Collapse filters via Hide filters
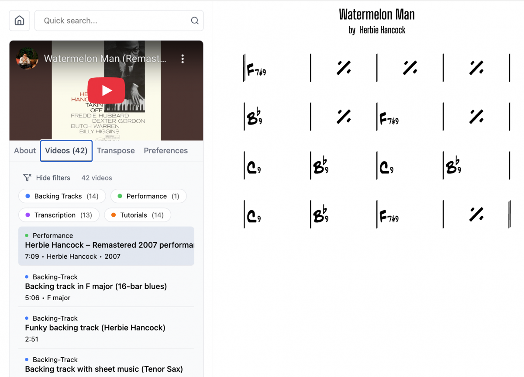 coord(53,178)
